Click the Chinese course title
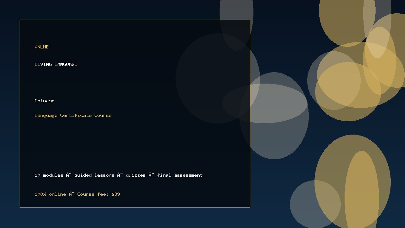The image size is (405, 228). (x=45, y=101)
